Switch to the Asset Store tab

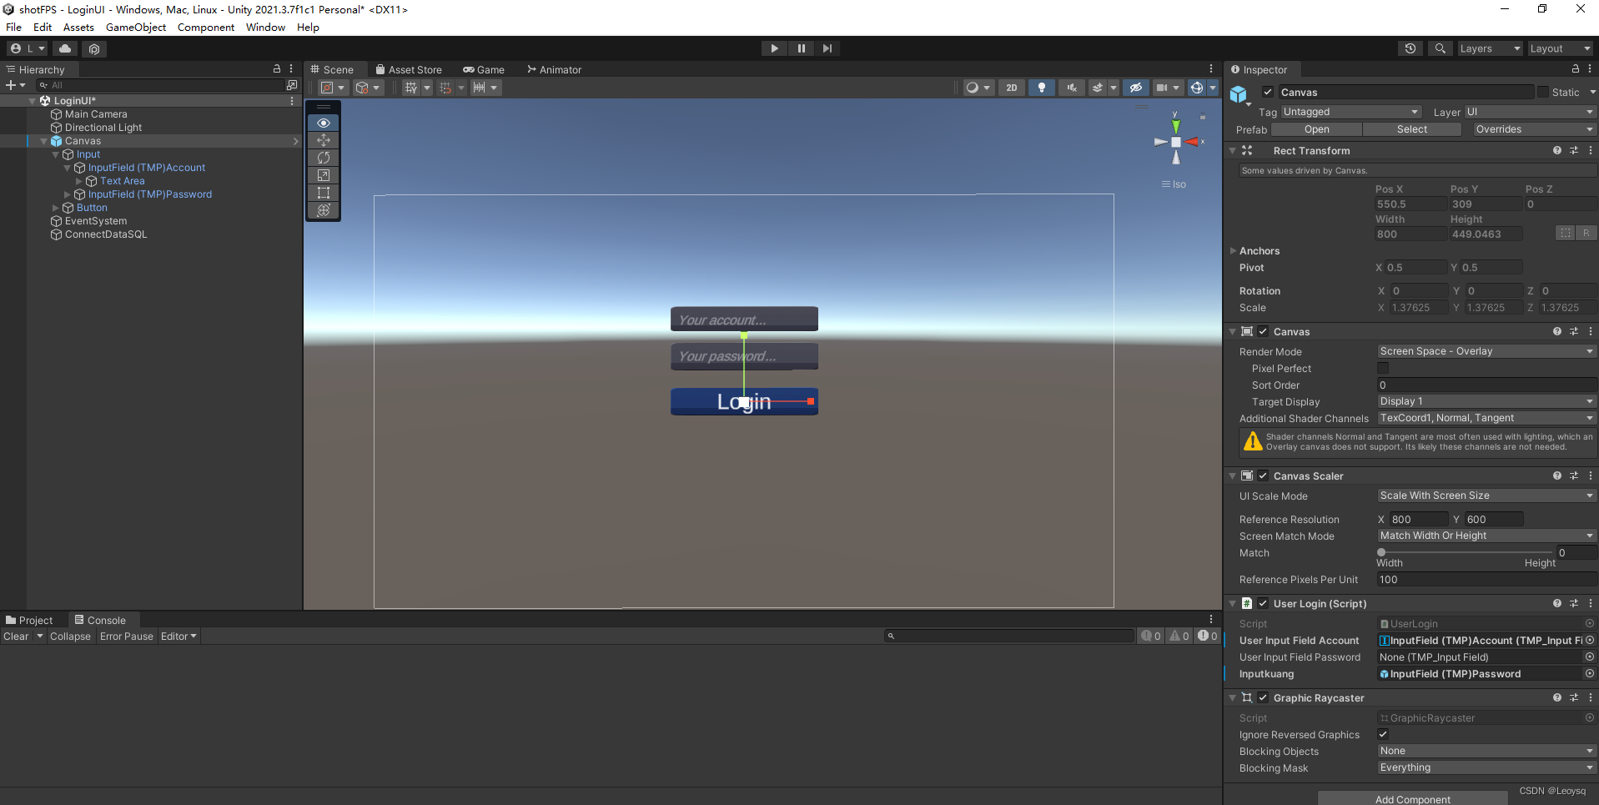[409, 69]
